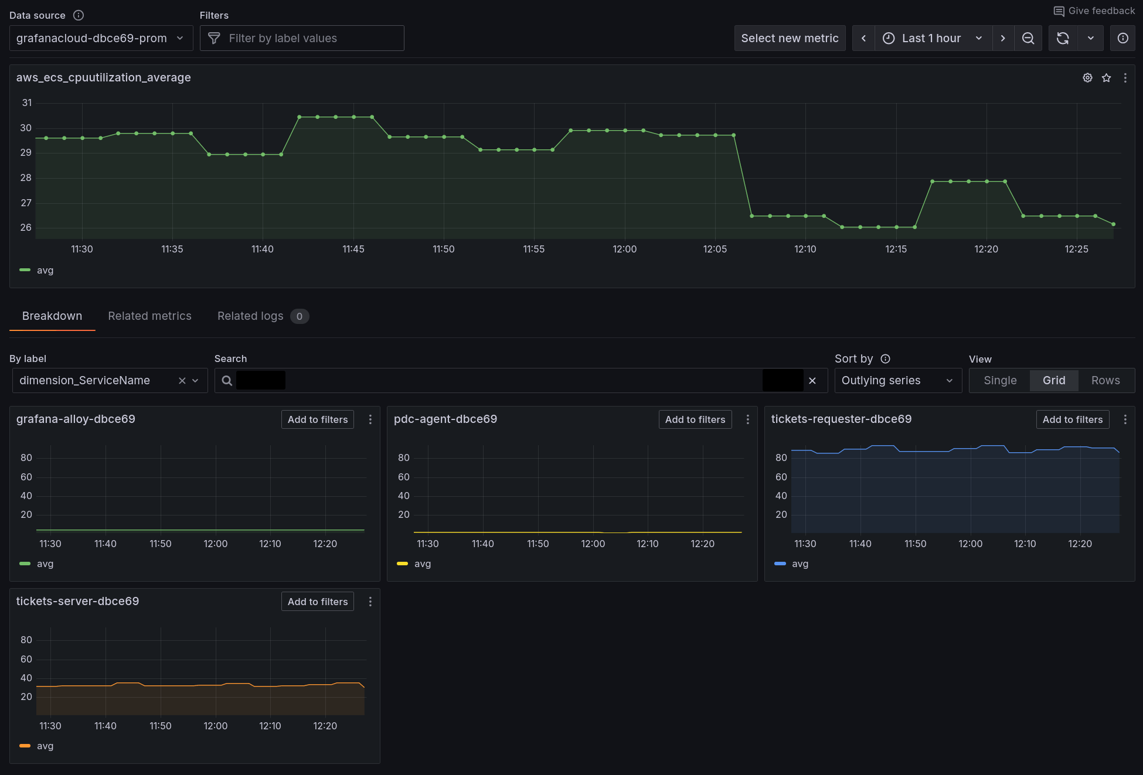Viewport: 1143px width, 775px height.
Task: Open the kebab menu of tickets-requester-dbce69 panel
Action: point(1125,419)
